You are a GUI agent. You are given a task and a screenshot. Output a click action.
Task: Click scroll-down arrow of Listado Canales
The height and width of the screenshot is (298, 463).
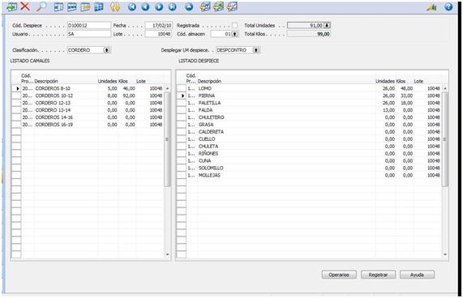pyautogui.click(x=167, y=254)
